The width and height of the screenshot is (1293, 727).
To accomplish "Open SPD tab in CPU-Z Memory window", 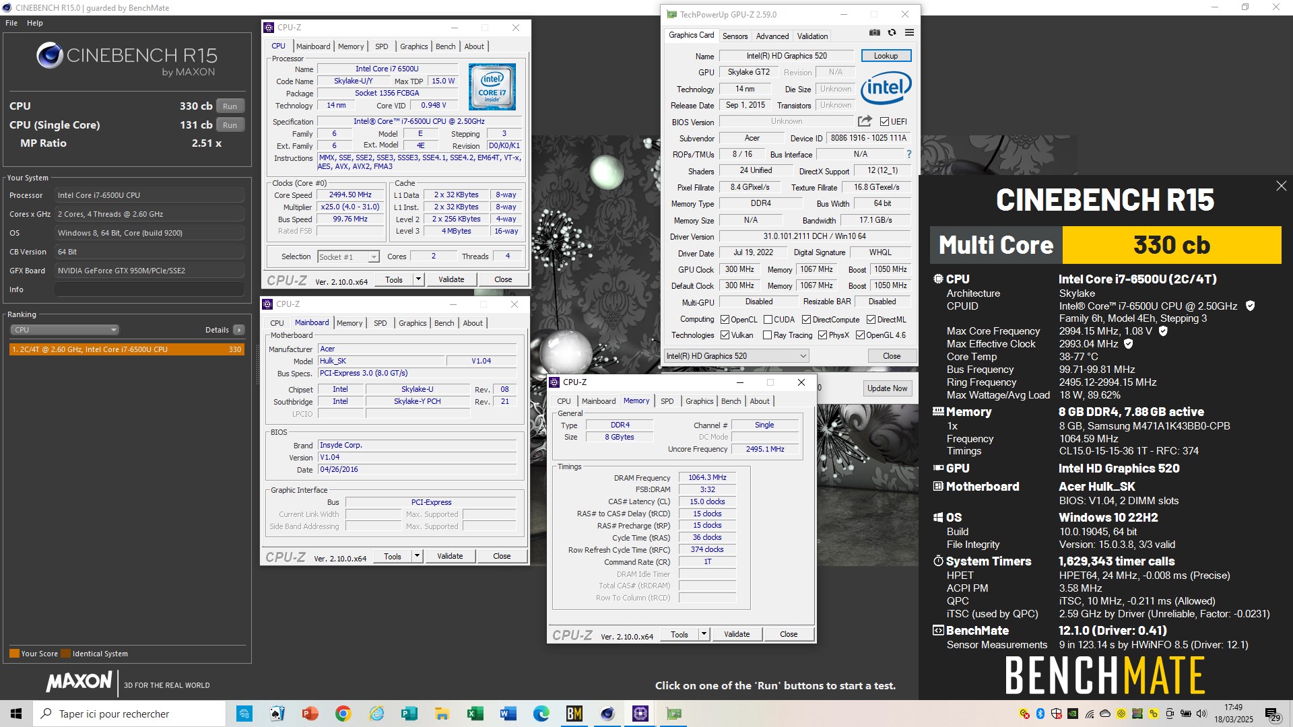I will coord(667,401).
